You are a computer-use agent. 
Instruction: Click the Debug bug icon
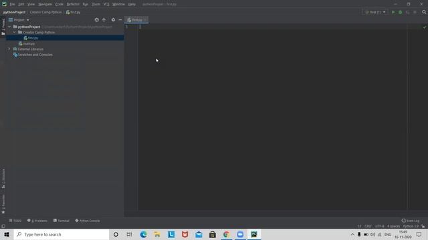(x=401, y=12)
